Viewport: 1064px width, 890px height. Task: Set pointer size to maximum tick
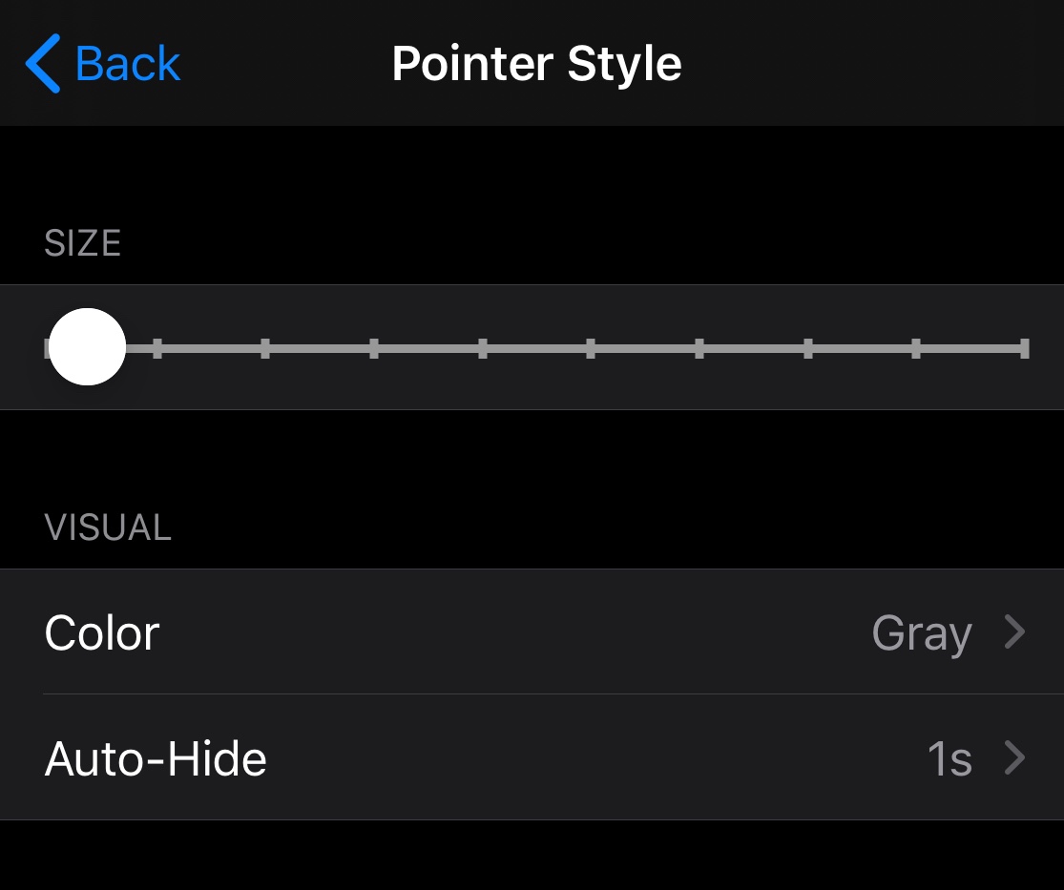[1024, 348]
